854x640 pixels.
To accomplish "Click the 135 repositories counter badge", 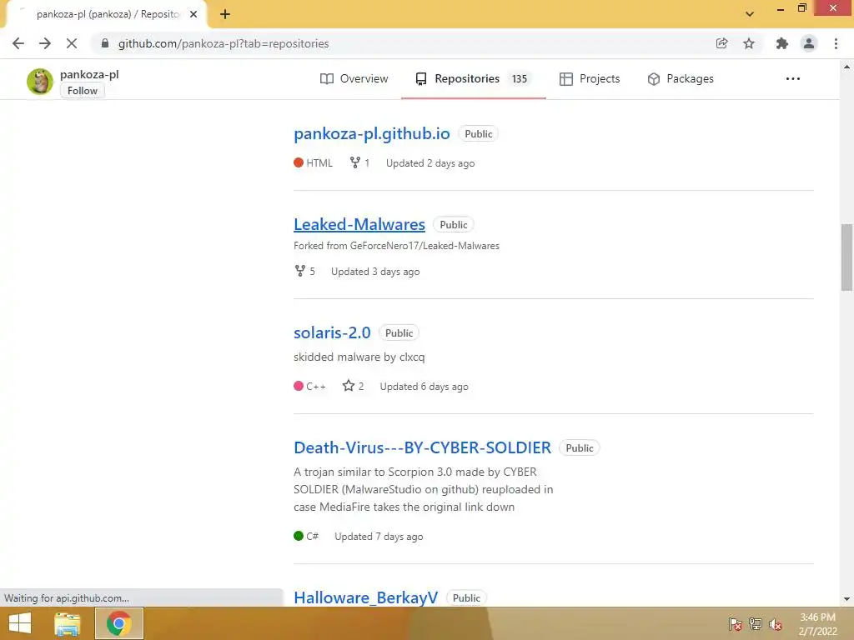I will tap(520, 79).
